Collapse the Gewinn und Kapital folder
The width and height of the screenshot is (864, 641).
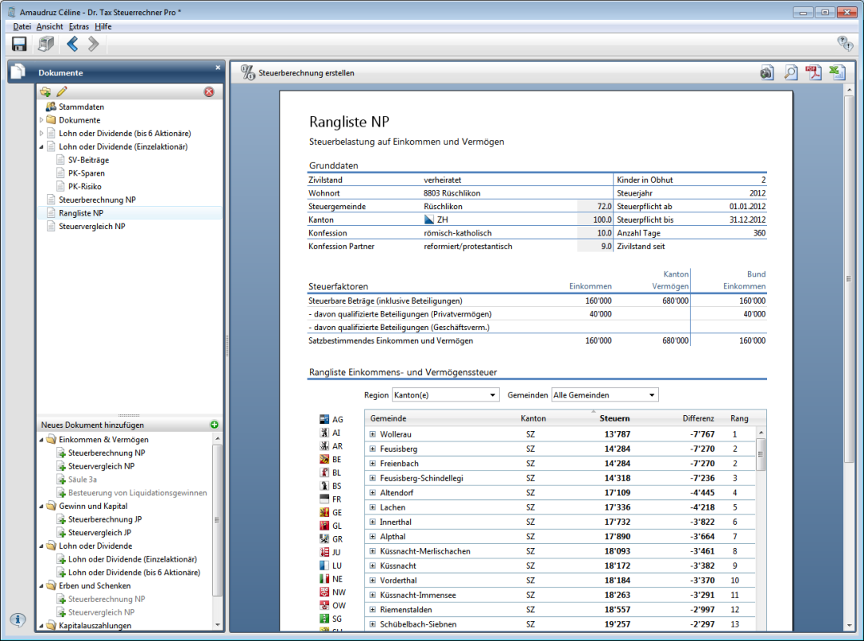tap(42, 506)
